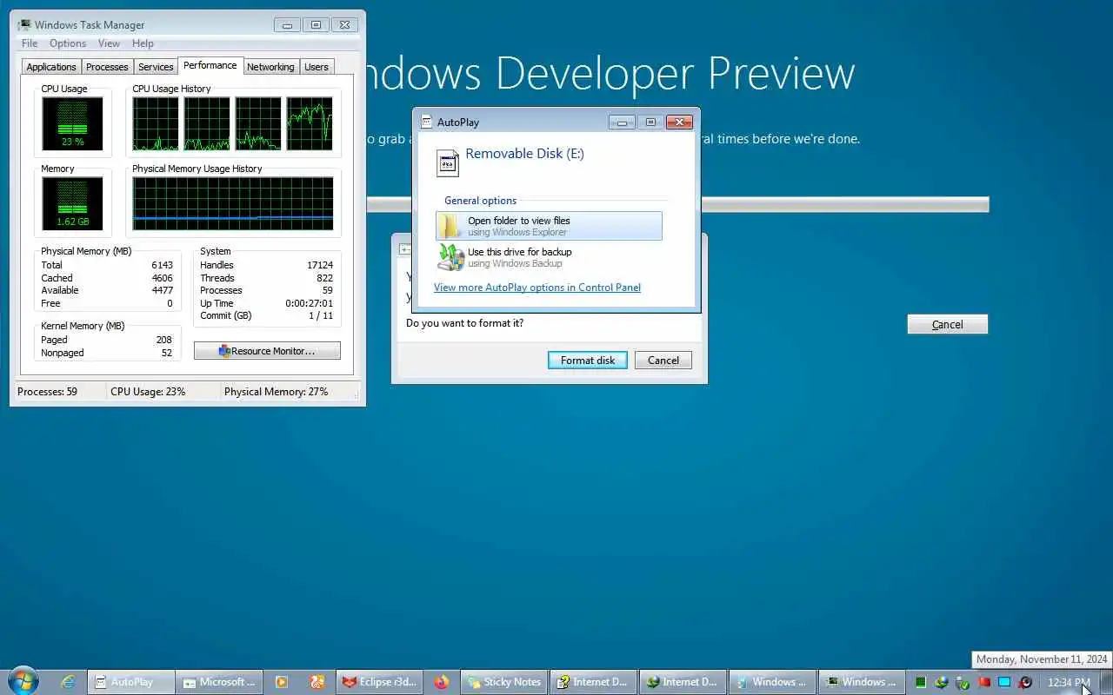Click the Physical Memory Usage History graph
This screenshot has width=1113, height=695.
click(233, 203)
